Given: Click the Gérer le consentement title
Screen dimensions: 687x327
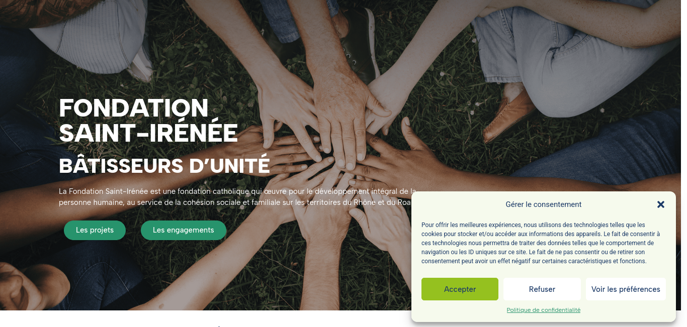Looking at the screenshot, I should tap(544, 204).
